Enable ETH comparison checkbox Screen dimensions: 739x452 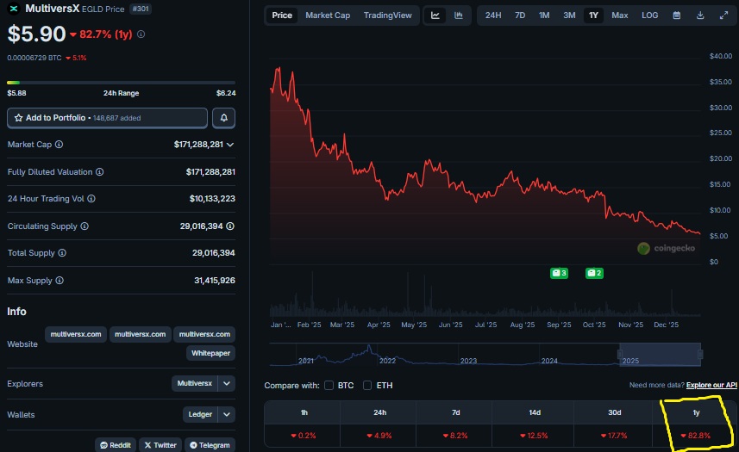click(x=367, y=385)
